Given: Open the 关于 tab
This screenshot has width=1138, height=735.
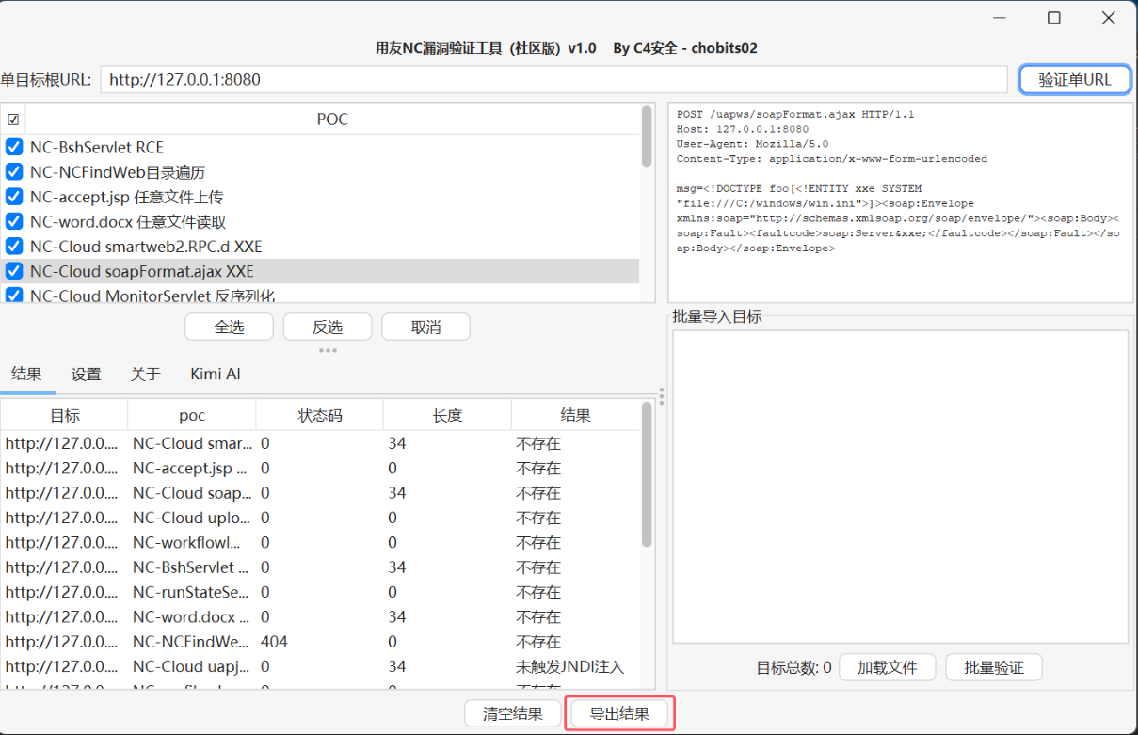Looking at the screenshot, I should (145, 374).
